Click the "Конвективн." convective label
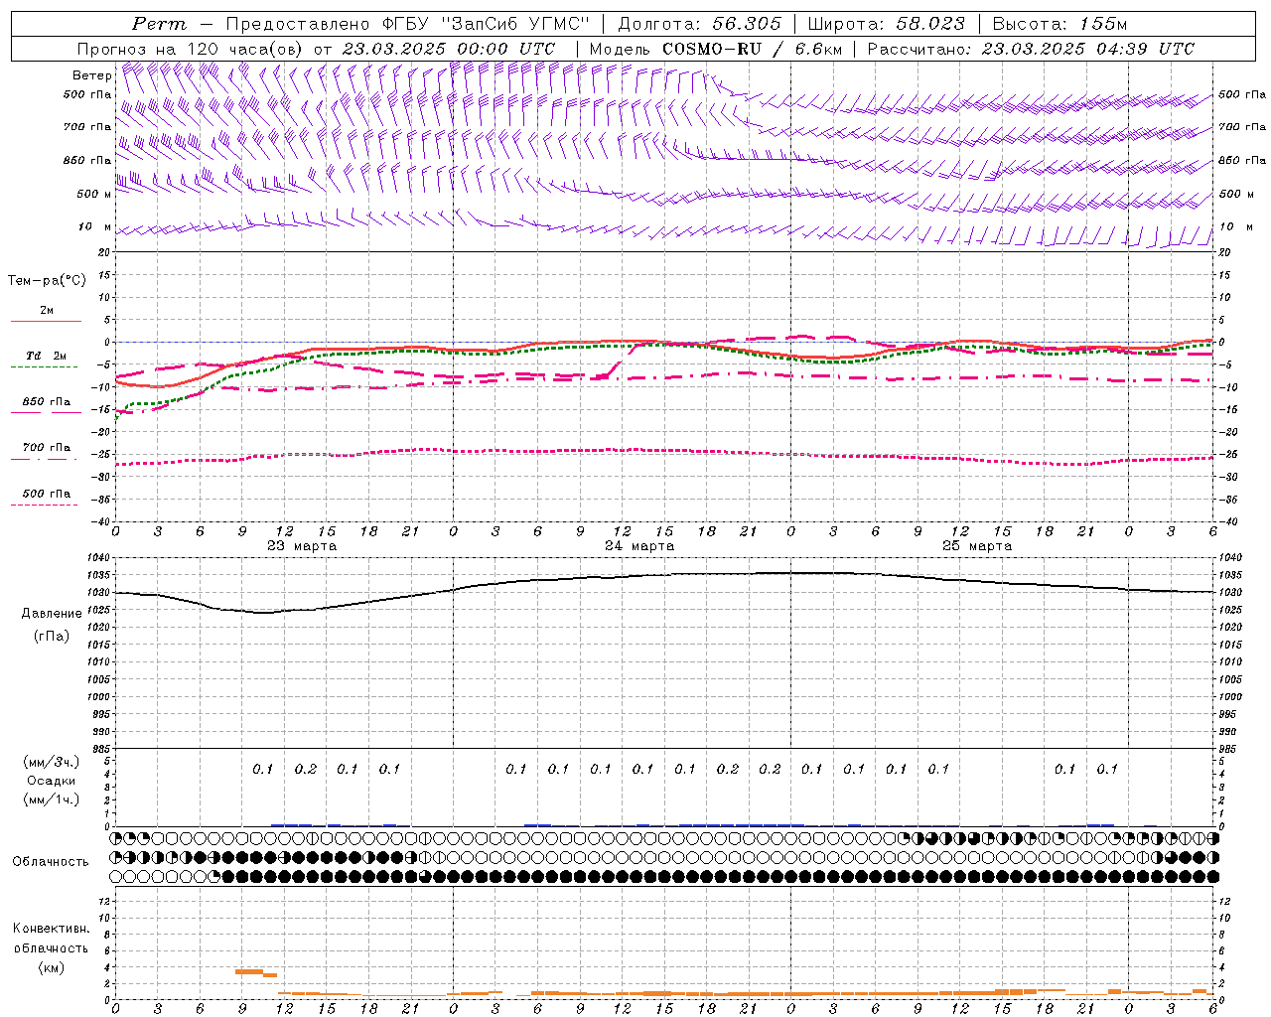Viewport: 1271px width, 1017px height. pos(51,929)
